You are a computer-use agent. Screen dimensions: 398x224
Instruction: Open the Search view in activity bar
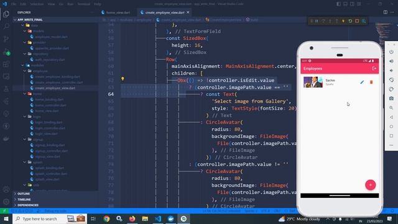[6, 26]
